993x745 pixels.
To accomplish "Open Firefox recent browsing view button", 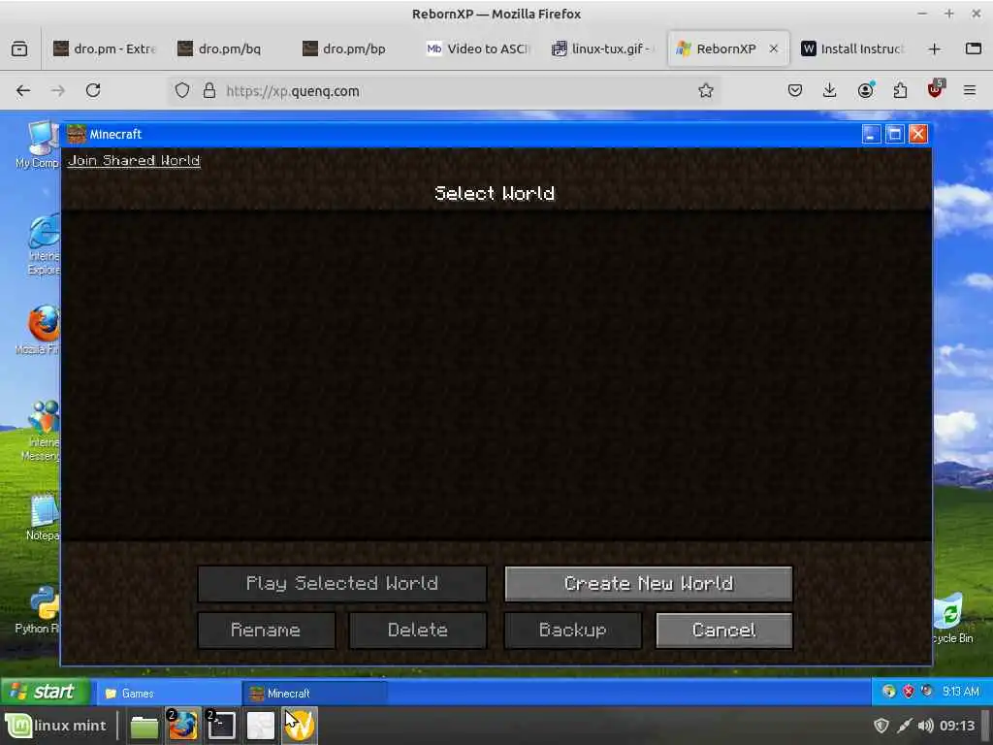I will coord(19,49).
